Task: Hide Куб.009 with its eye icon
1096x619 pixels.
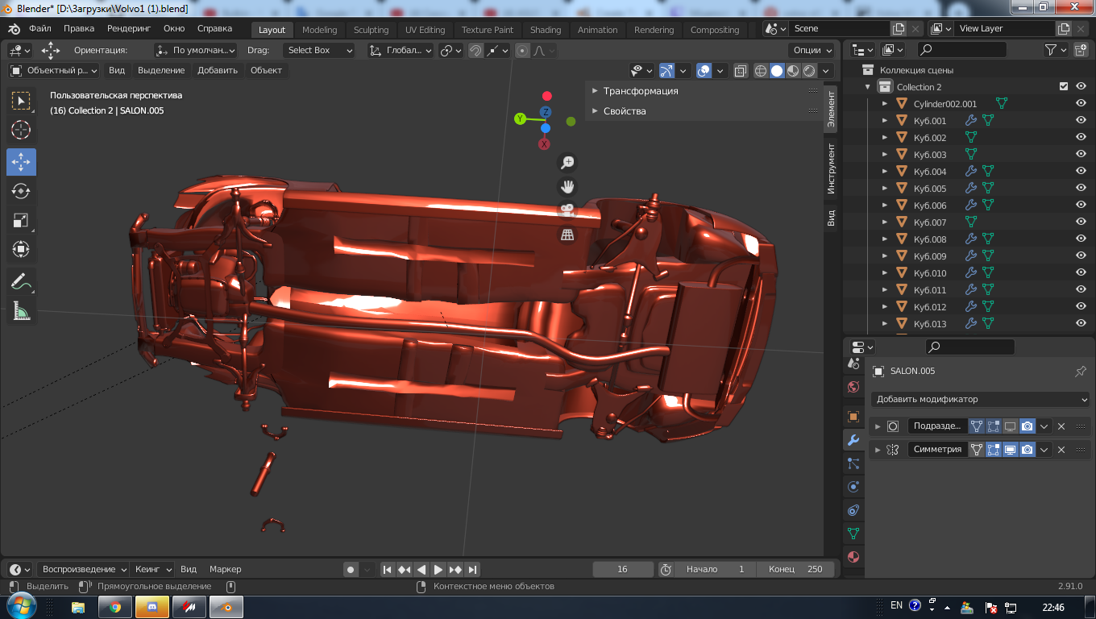Action: [1081, 256]
